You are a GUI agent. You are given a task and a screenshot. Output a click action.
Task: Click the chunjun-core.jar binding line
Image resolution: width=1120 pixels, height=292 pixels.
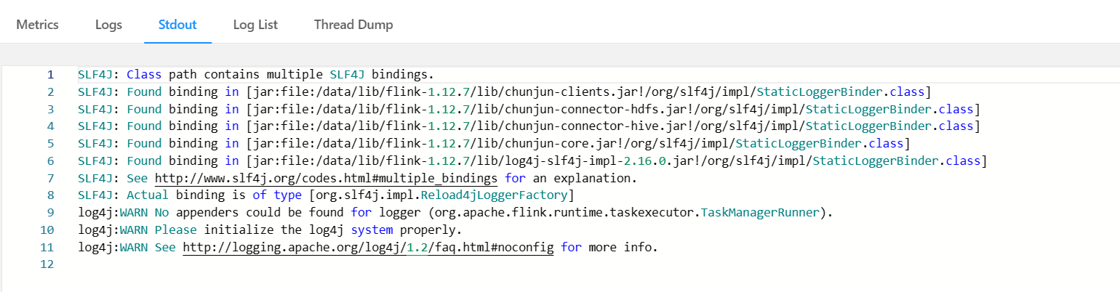tap(495, 143)
